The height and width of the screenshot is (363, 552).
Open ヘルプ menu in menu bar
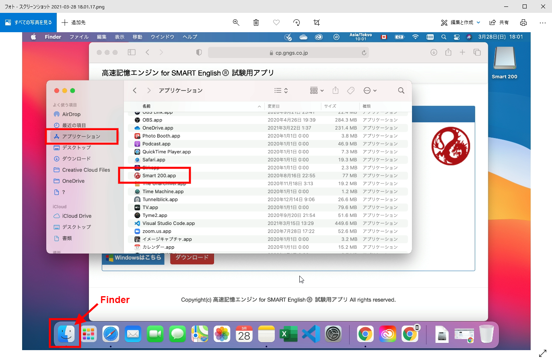coord(190,37)
